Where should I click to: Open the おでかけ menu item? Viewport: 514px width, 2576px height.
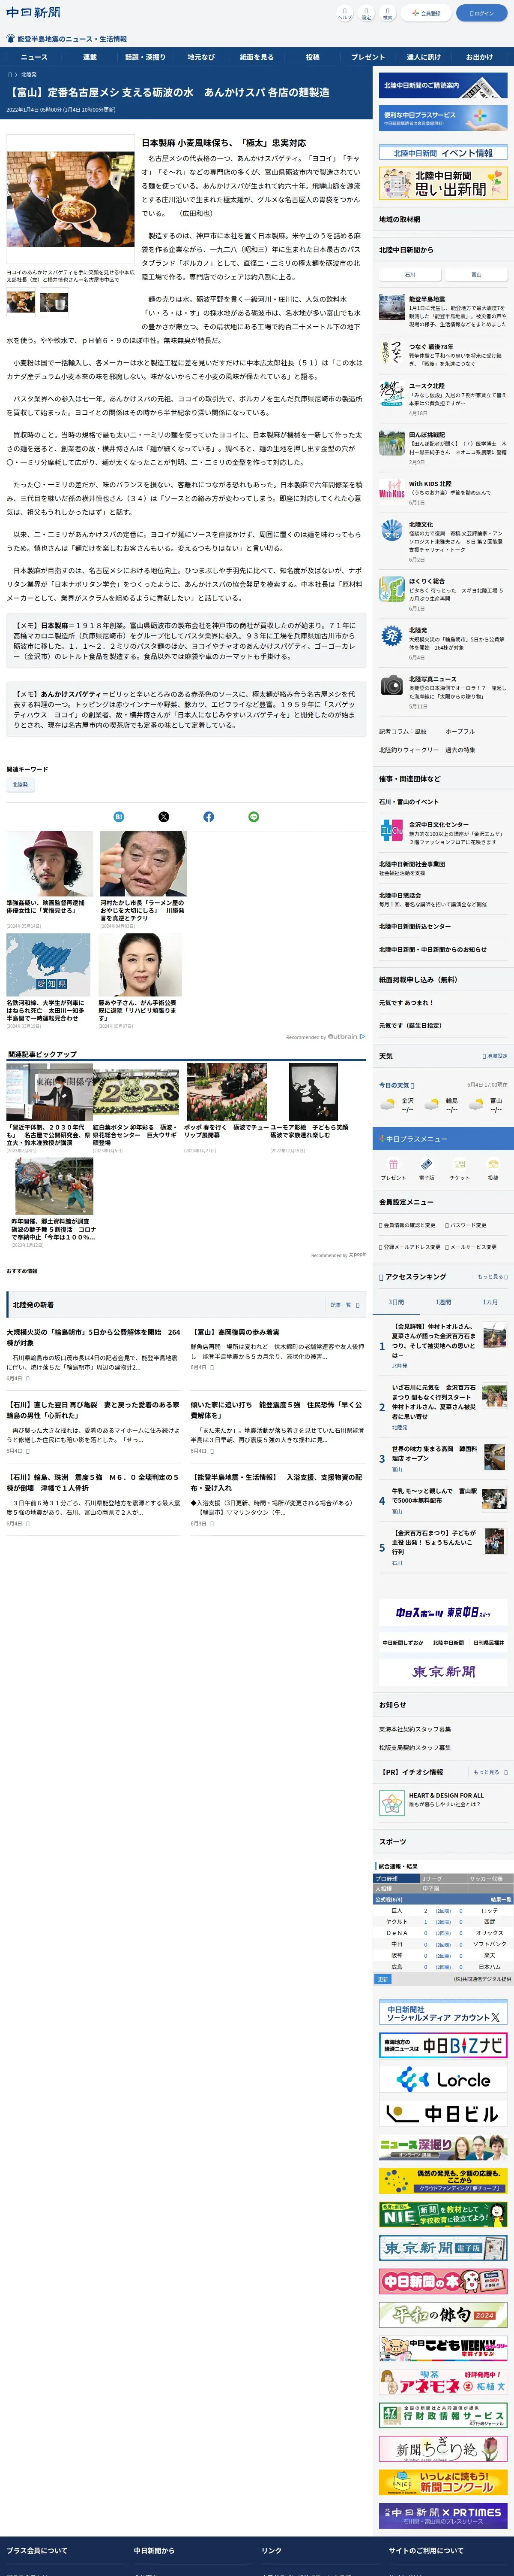click(x=479, y=57)
